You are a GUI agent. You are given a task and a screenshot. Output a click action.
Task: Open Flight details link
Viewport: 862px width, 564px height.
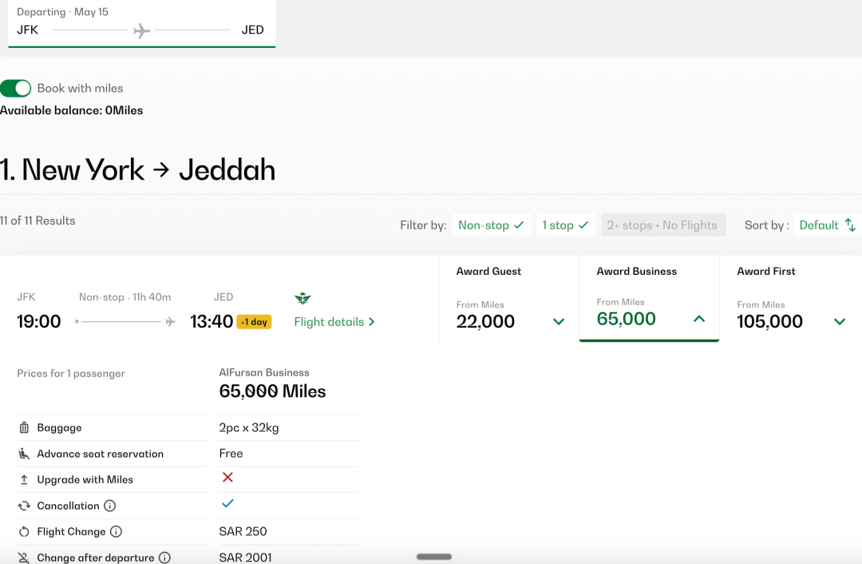[334, 322]
